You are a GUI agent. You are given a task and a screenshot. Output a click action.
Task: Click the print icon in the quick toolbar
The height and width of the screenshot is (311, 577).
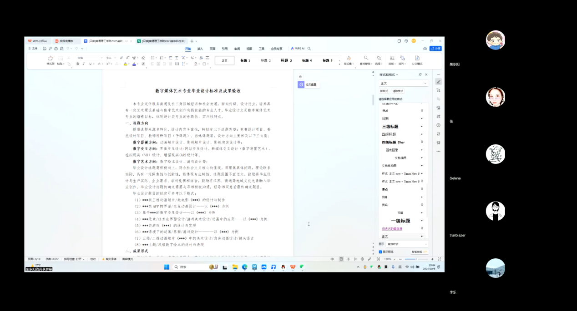(56, 49)
